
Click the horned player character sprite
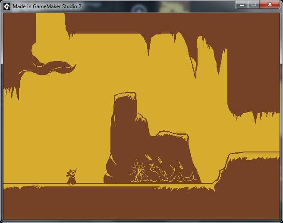point(72,177)
